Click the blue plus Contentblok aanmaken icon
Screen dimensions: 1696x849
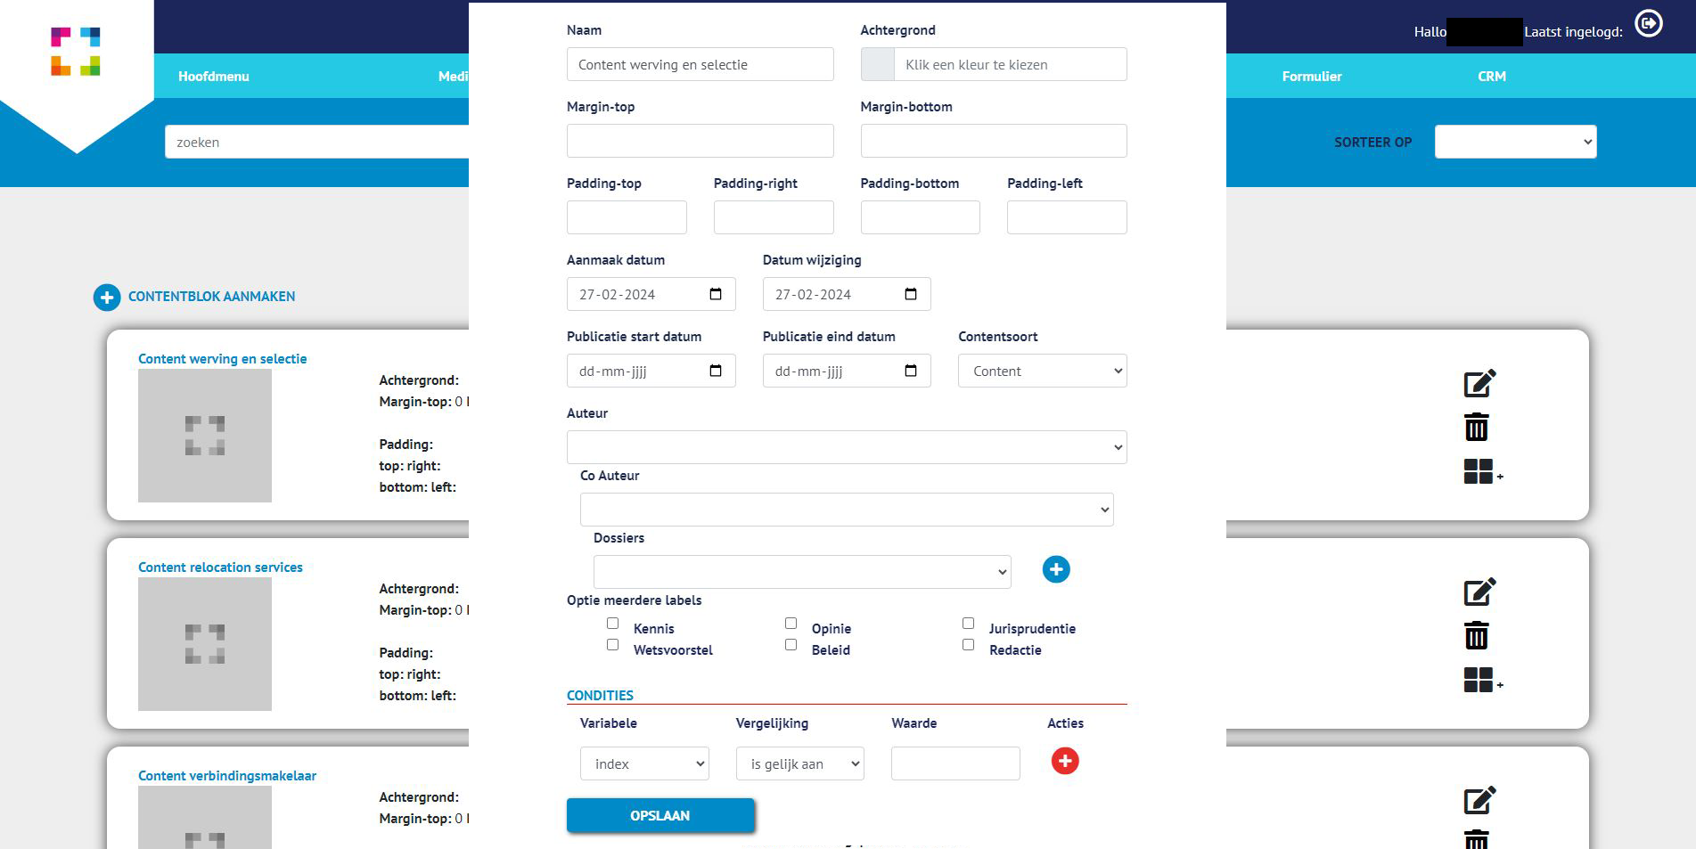click(107, 297)
